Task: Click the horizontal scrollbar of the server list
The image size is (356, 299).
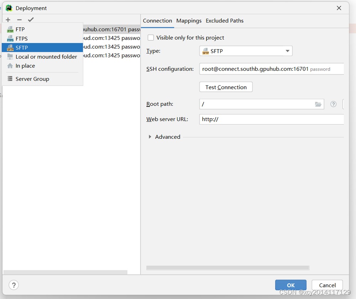Action: [x=66, y=272]
